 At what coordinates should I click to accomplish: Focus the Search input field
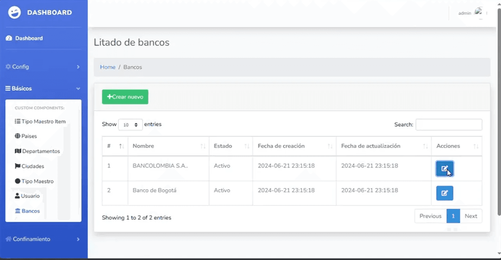pyautogui.click(x=448, y=124)
